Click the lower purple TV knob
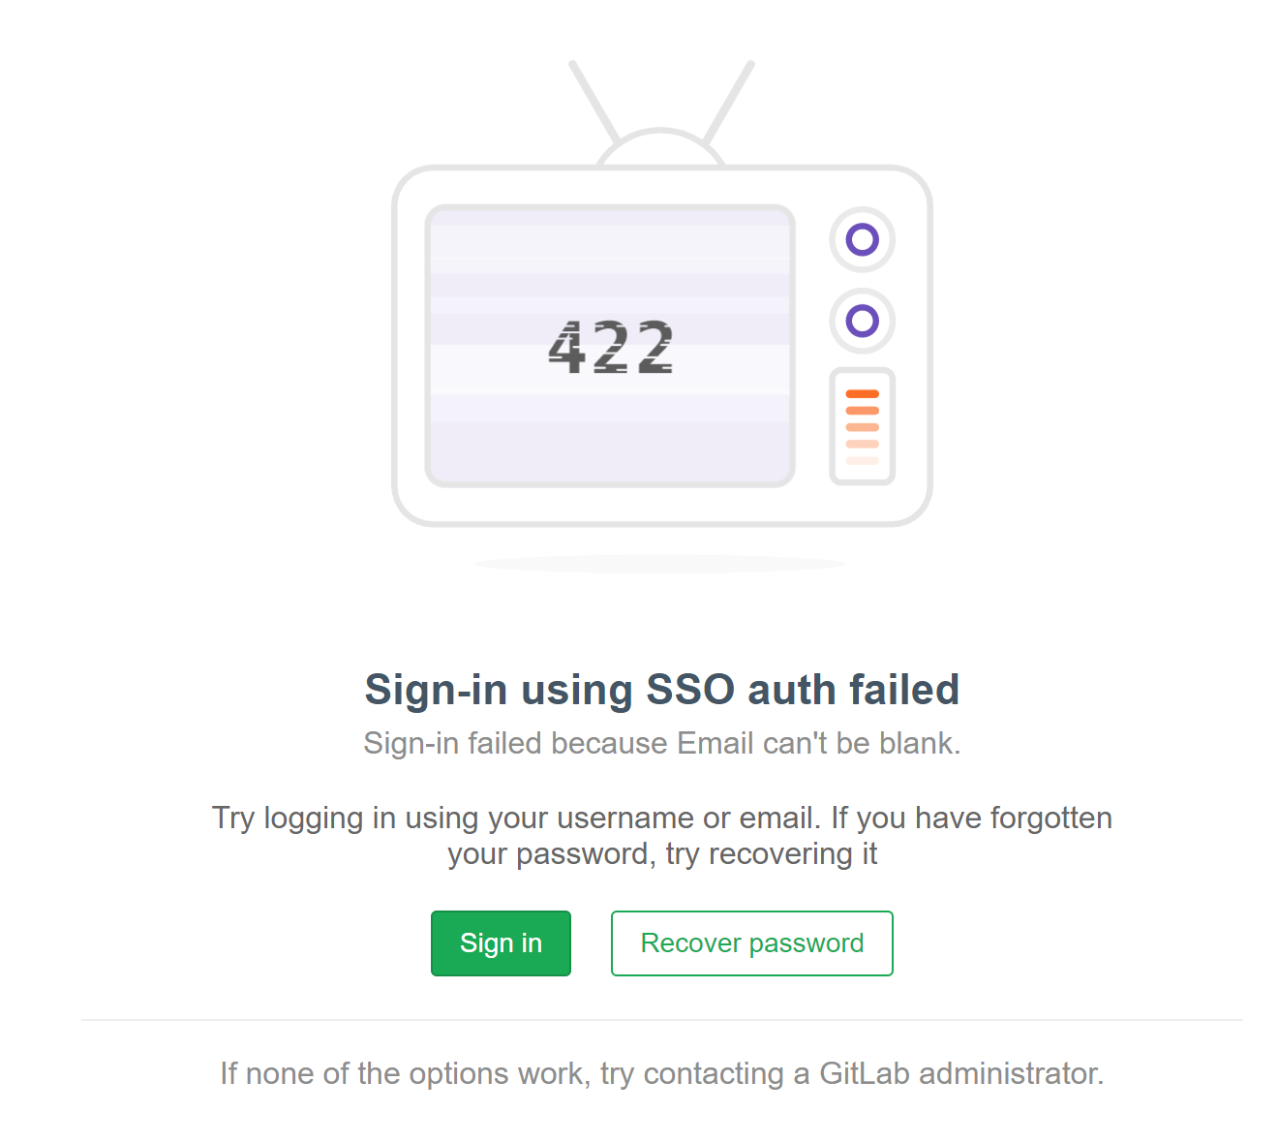This screenshot has width=1279, height=1143. 862,321
